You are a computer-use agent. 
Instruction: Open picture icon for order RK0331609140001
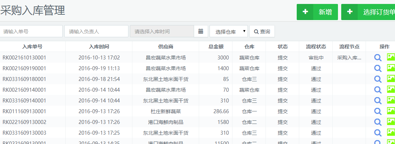[391, 100]
